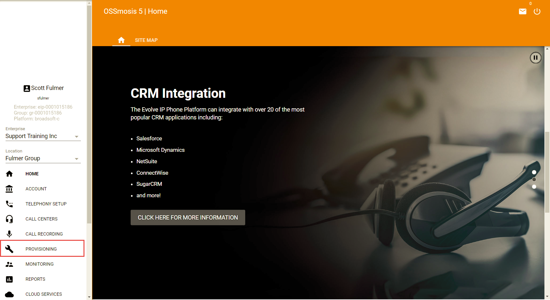Click the Telephony Setup phone icon
550x300 pixels.
tap(9, 204)
